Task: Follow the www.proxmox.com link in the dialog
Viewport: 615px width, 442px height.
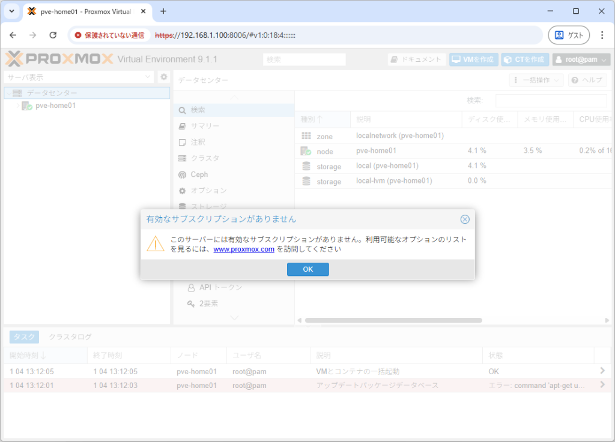Action: pyautogui.click(x=244, y=249)
